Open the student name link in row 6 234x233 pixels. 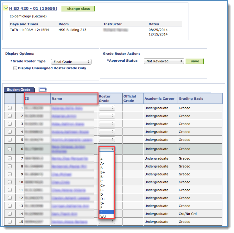pos(68,149)
